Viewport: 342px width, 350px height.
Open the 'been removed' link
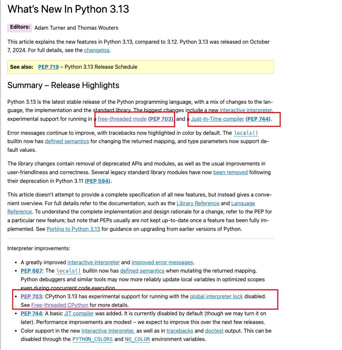230,172
